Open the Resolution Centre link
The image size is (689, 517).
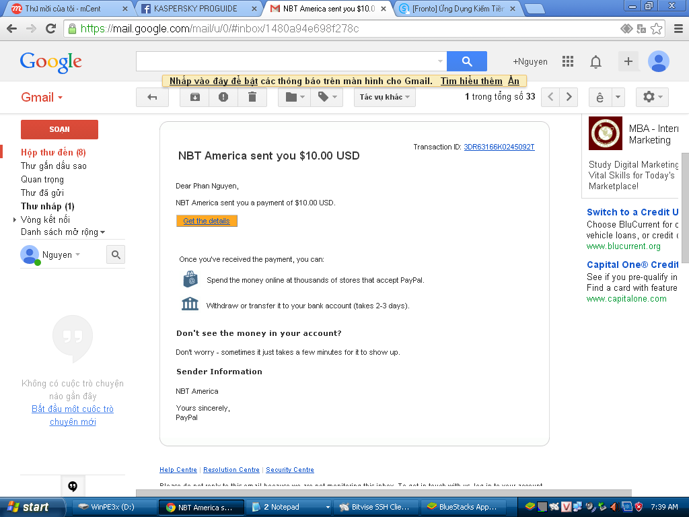(x=231, y=469)
